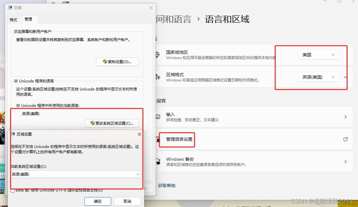Click the 英语(美国) current language text
Viewport: 358px width, 207px height.
31,114
